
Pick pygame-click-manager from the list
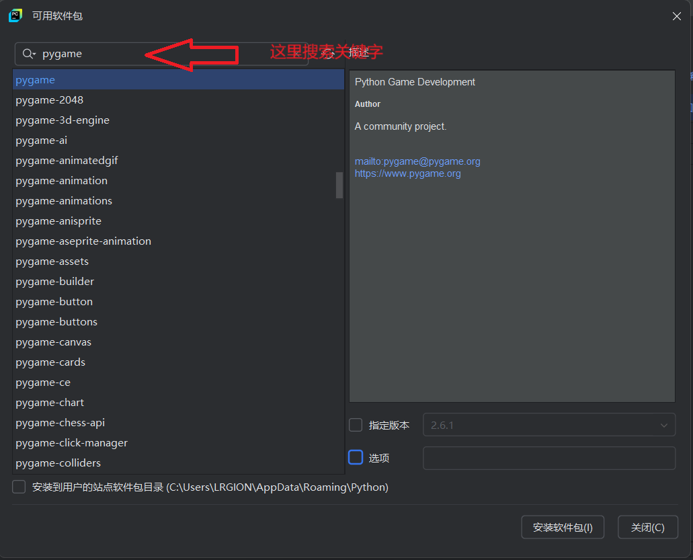click(71, 443)
